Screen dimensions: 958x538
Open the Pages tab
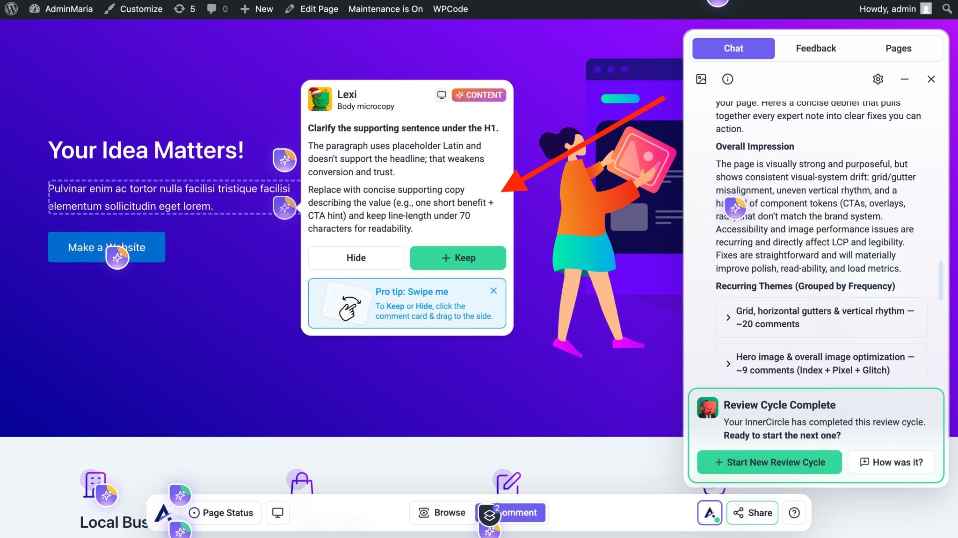tap(898, 48)
